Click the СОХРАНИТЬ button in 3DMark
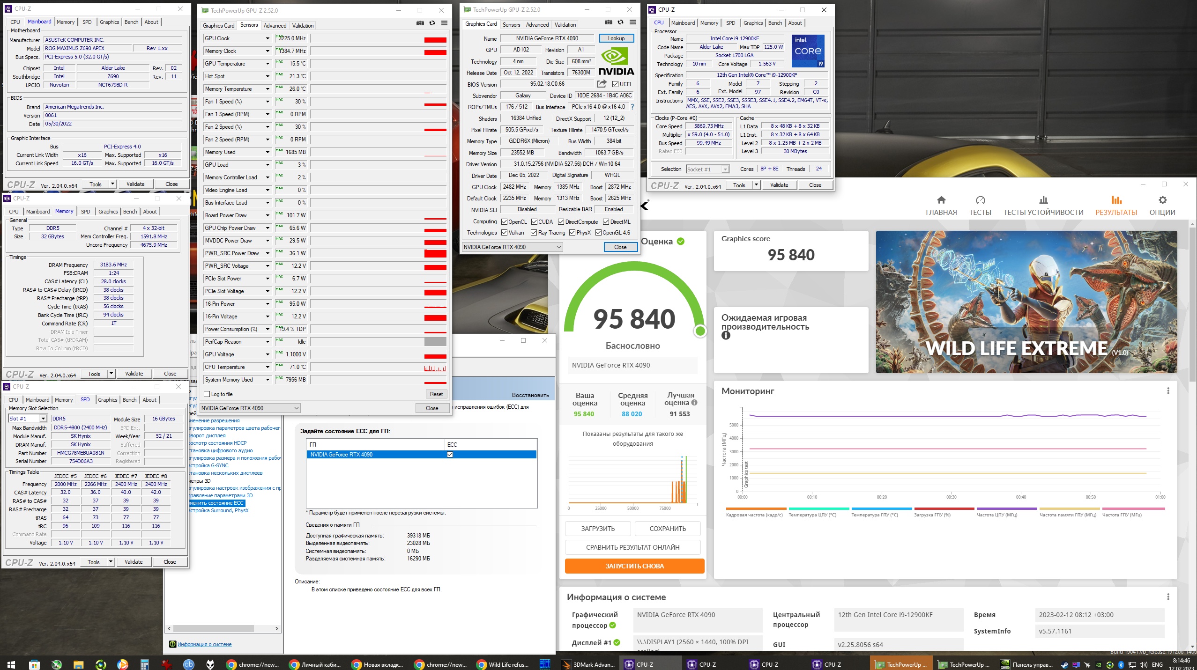1197x670 pixels. point(668,529)
